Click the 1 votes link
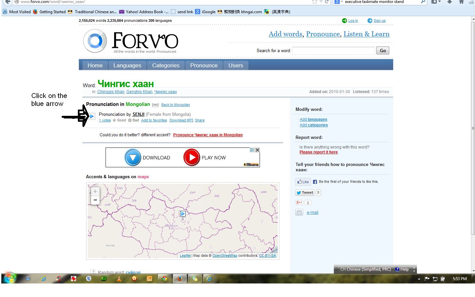 pos(105,120)
